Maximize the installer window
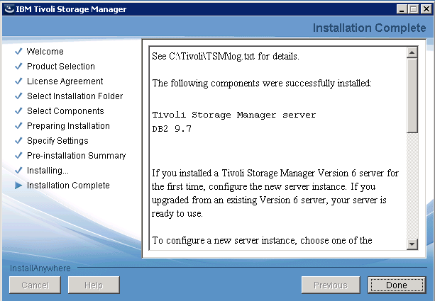The height and width of the screenshot is (301, 435). [x=412, y=9]
